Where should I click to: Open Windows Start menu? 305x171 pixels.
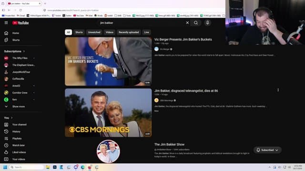[x=5, y=167]
